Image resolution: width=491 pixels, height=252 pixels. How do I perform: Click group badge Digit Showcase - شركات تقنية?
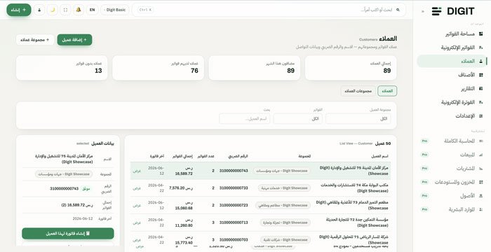[285, 240]
